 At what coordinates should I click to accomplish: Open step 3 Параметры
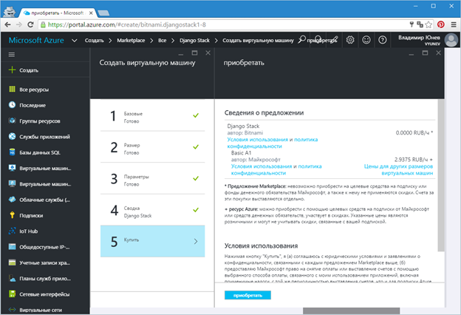(x=153, y=178)
